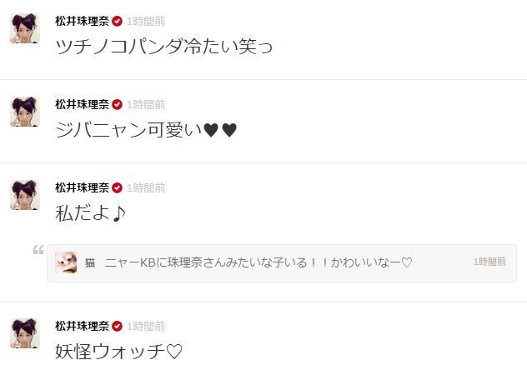Click the 妖怪ウォッチ♡ post text
This screenshot has height=380, width=527.
coord(118,352)
